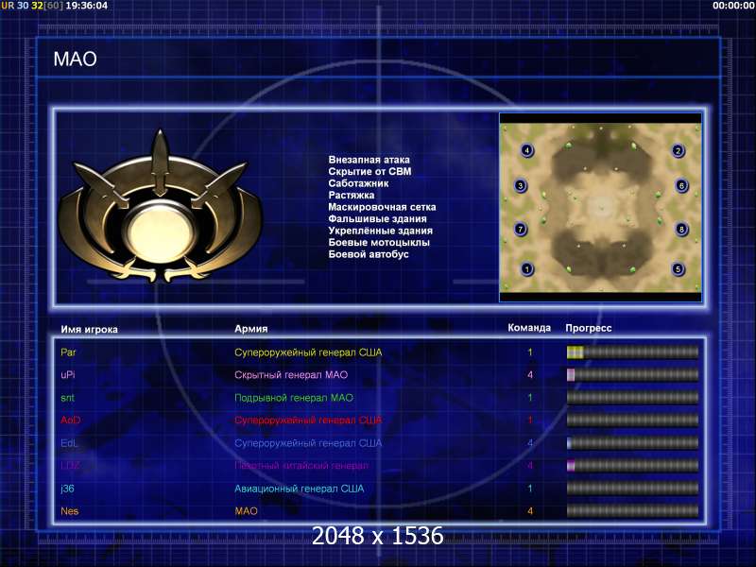756x567 pixels.
Task: Click Par's army 'Суперoружейный генерал США'
Action: coord(308,352)
